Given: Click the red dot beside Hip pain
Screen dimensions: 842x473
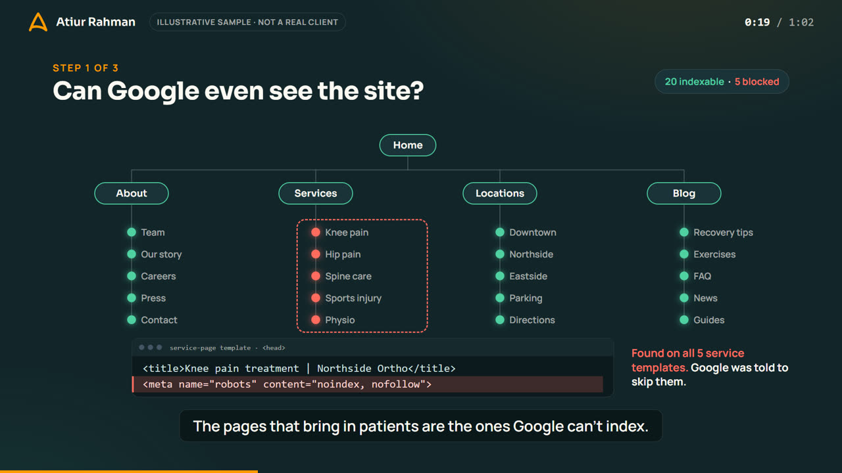Looking at the screenshot, I should (x=316, y=254).
